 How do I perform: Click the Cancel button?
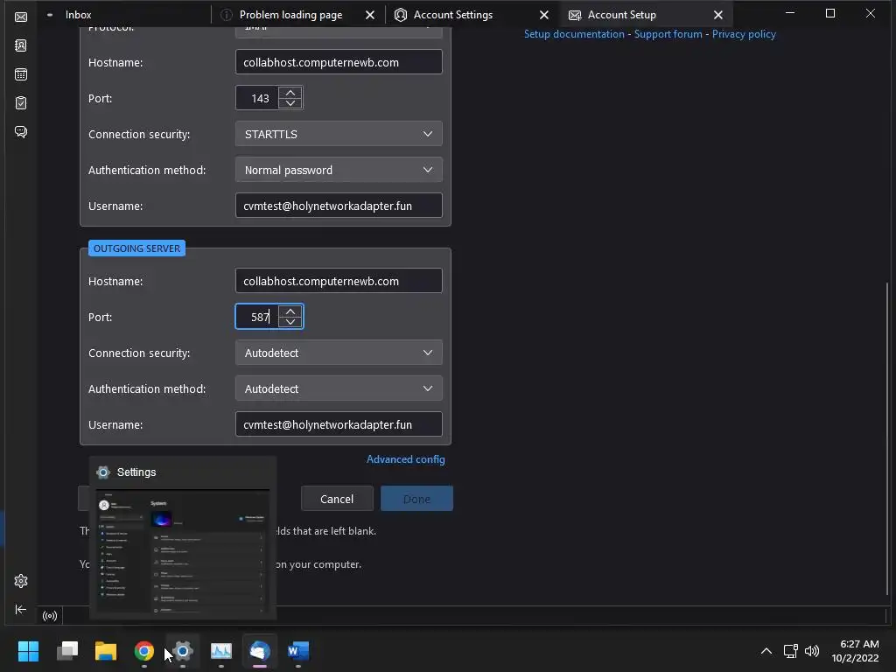pos(337,499)
